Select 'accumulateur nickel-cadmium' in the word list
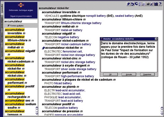The width and height of the screenshot is (164, 117). coord(19,60)
